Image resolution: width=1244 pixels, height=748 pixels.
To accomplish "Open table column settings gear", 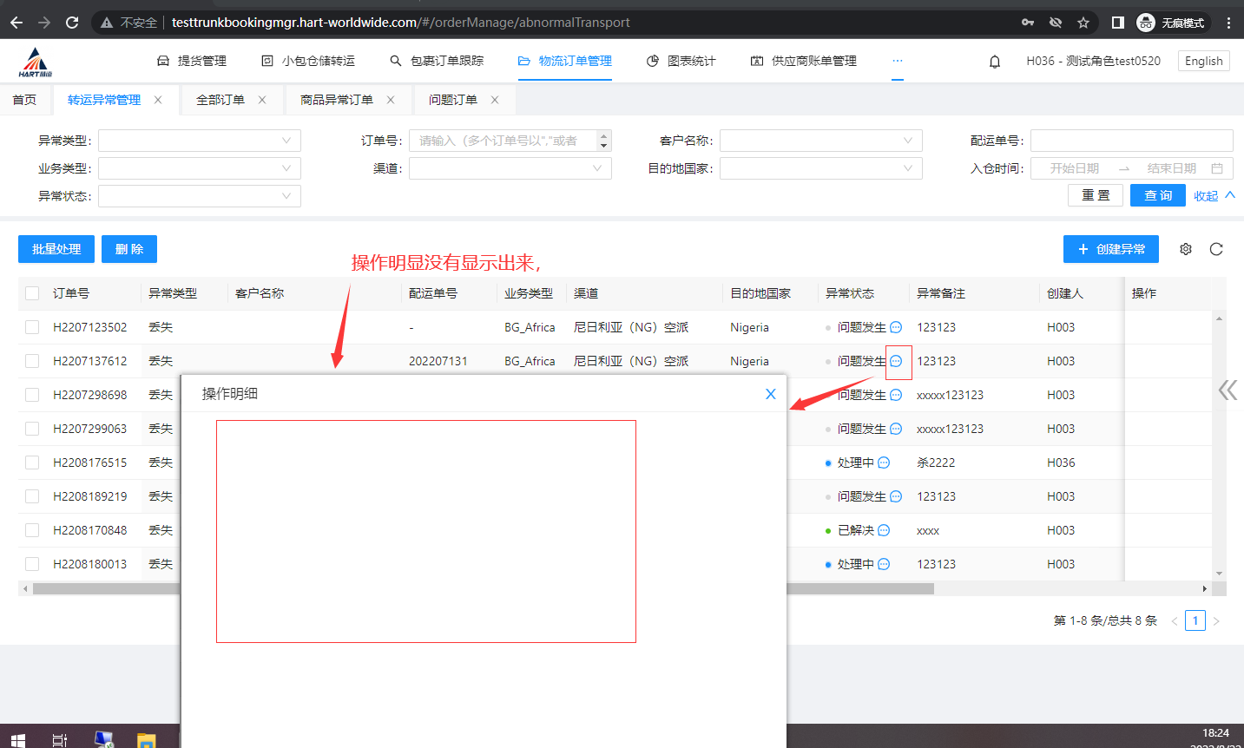I will tap(1186, 249).
